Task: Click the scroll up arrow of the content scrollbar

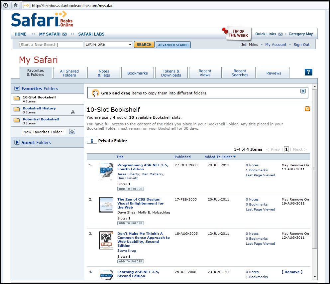Action: [x=315, y=86]
